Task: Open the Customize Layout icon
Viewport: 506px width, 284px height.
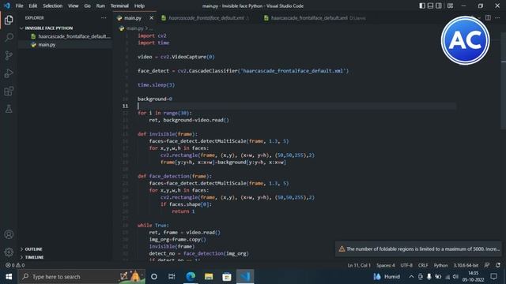Action: point(450,6)
